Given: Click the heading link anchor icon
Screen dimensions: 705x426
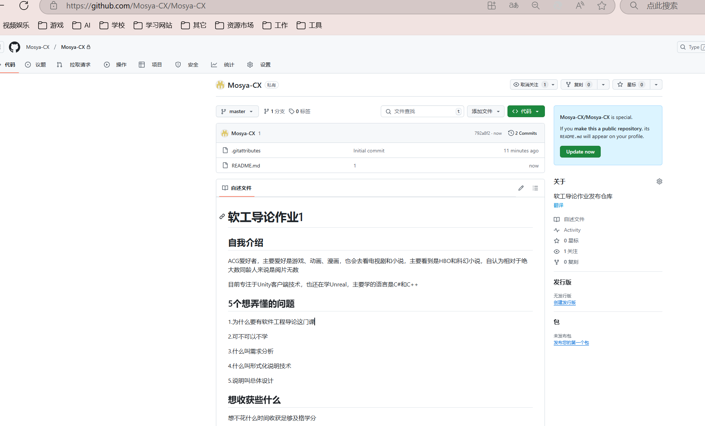Looking at the screenshot, I should [x=222, y=217].
